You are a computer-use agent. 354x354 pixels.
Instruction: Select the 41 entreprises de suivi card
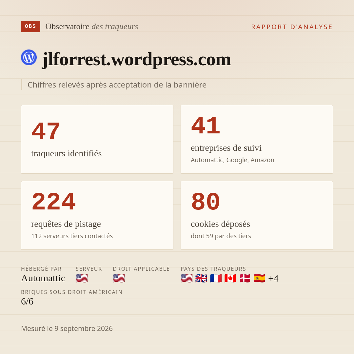click(257, 139)
